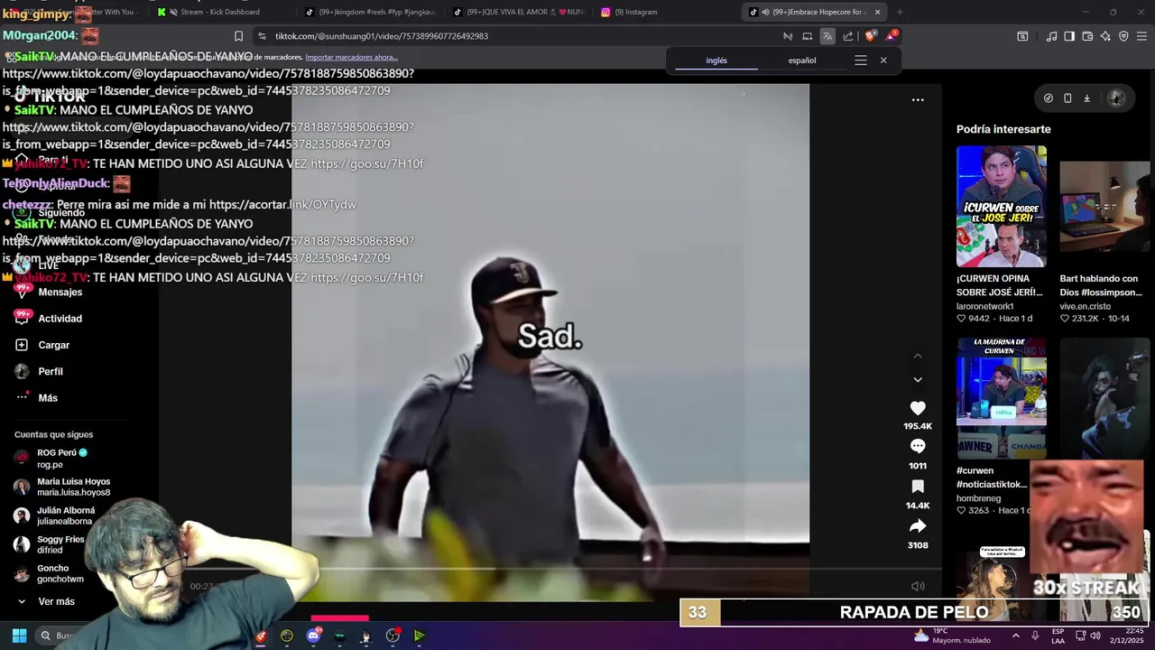Open a new browser tab with plus

[900, 12]
